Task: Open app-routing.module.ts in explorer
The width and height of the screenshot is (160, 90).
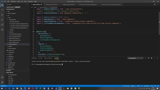Action: [x=15, y=36]
